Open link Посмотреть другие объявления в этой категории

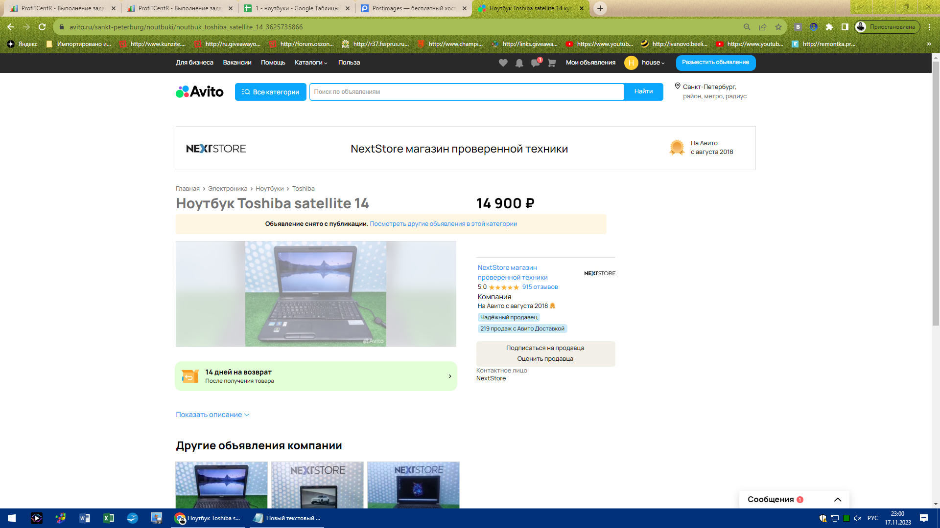click(444, 223)
